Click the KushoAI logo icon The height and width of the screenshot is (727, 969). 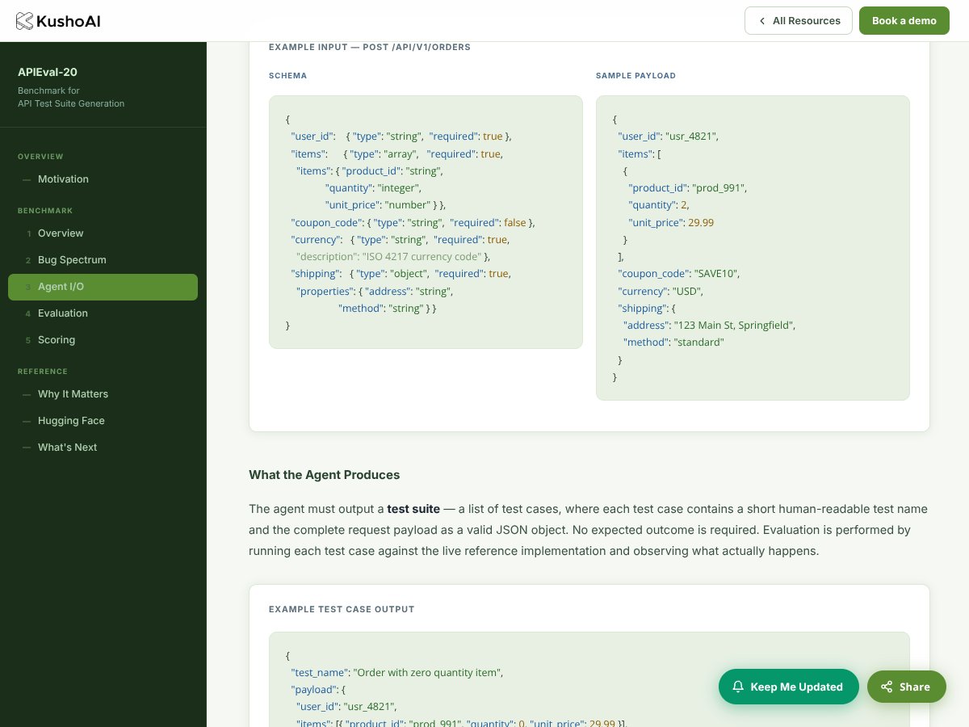25,21
